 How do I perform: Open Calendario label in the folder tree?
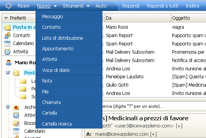35,131
